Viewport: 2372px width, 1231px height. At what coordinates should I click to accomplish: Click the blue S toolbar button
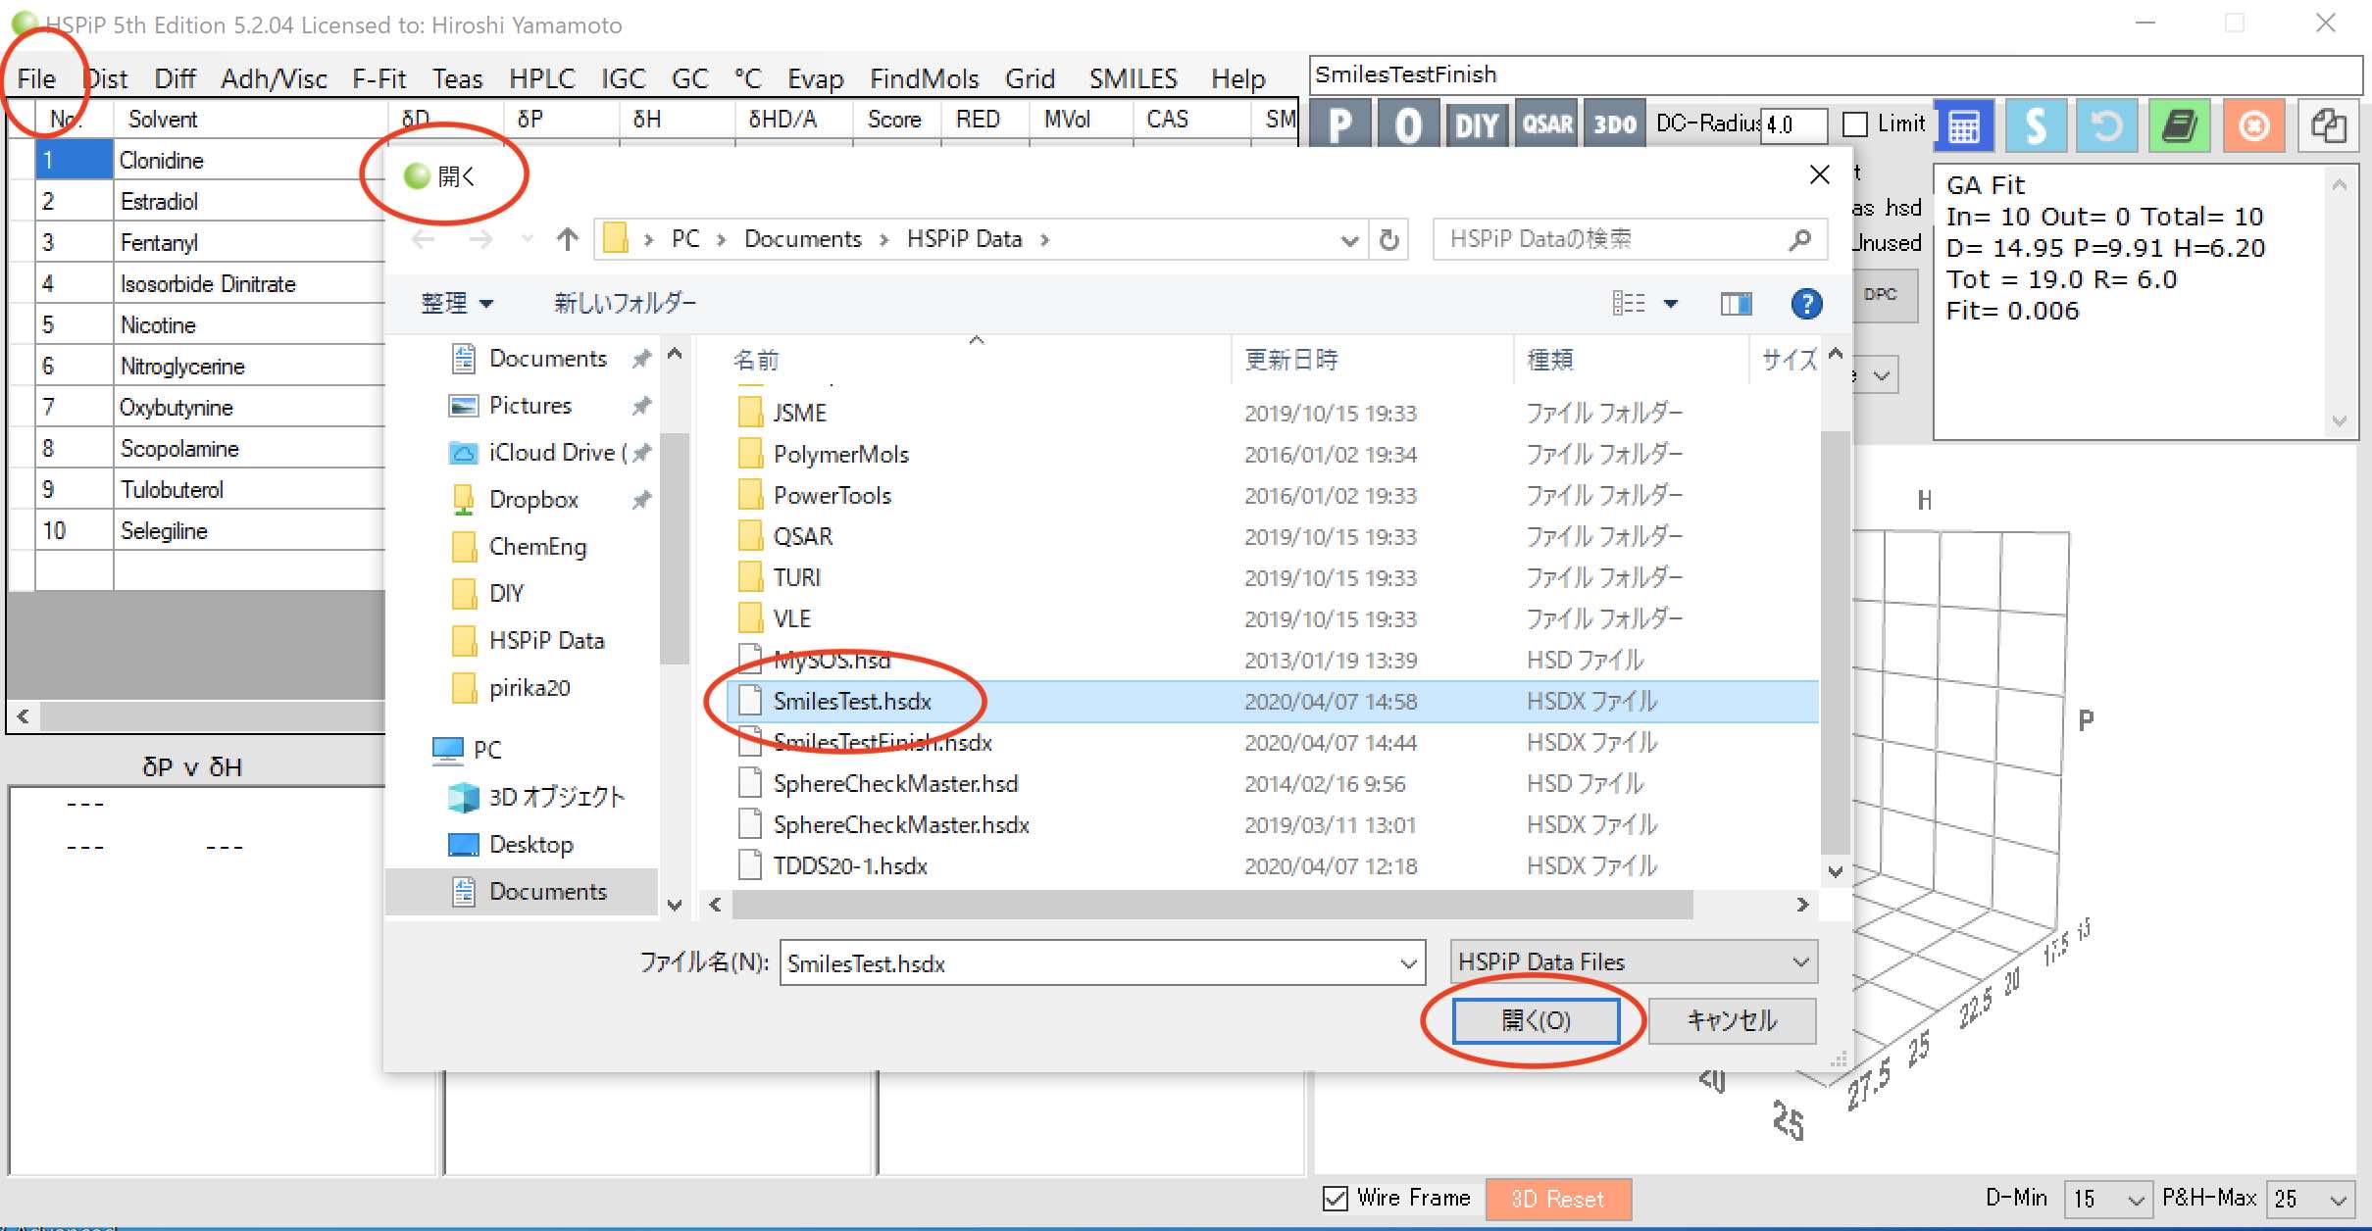[x=2035, y=126]
